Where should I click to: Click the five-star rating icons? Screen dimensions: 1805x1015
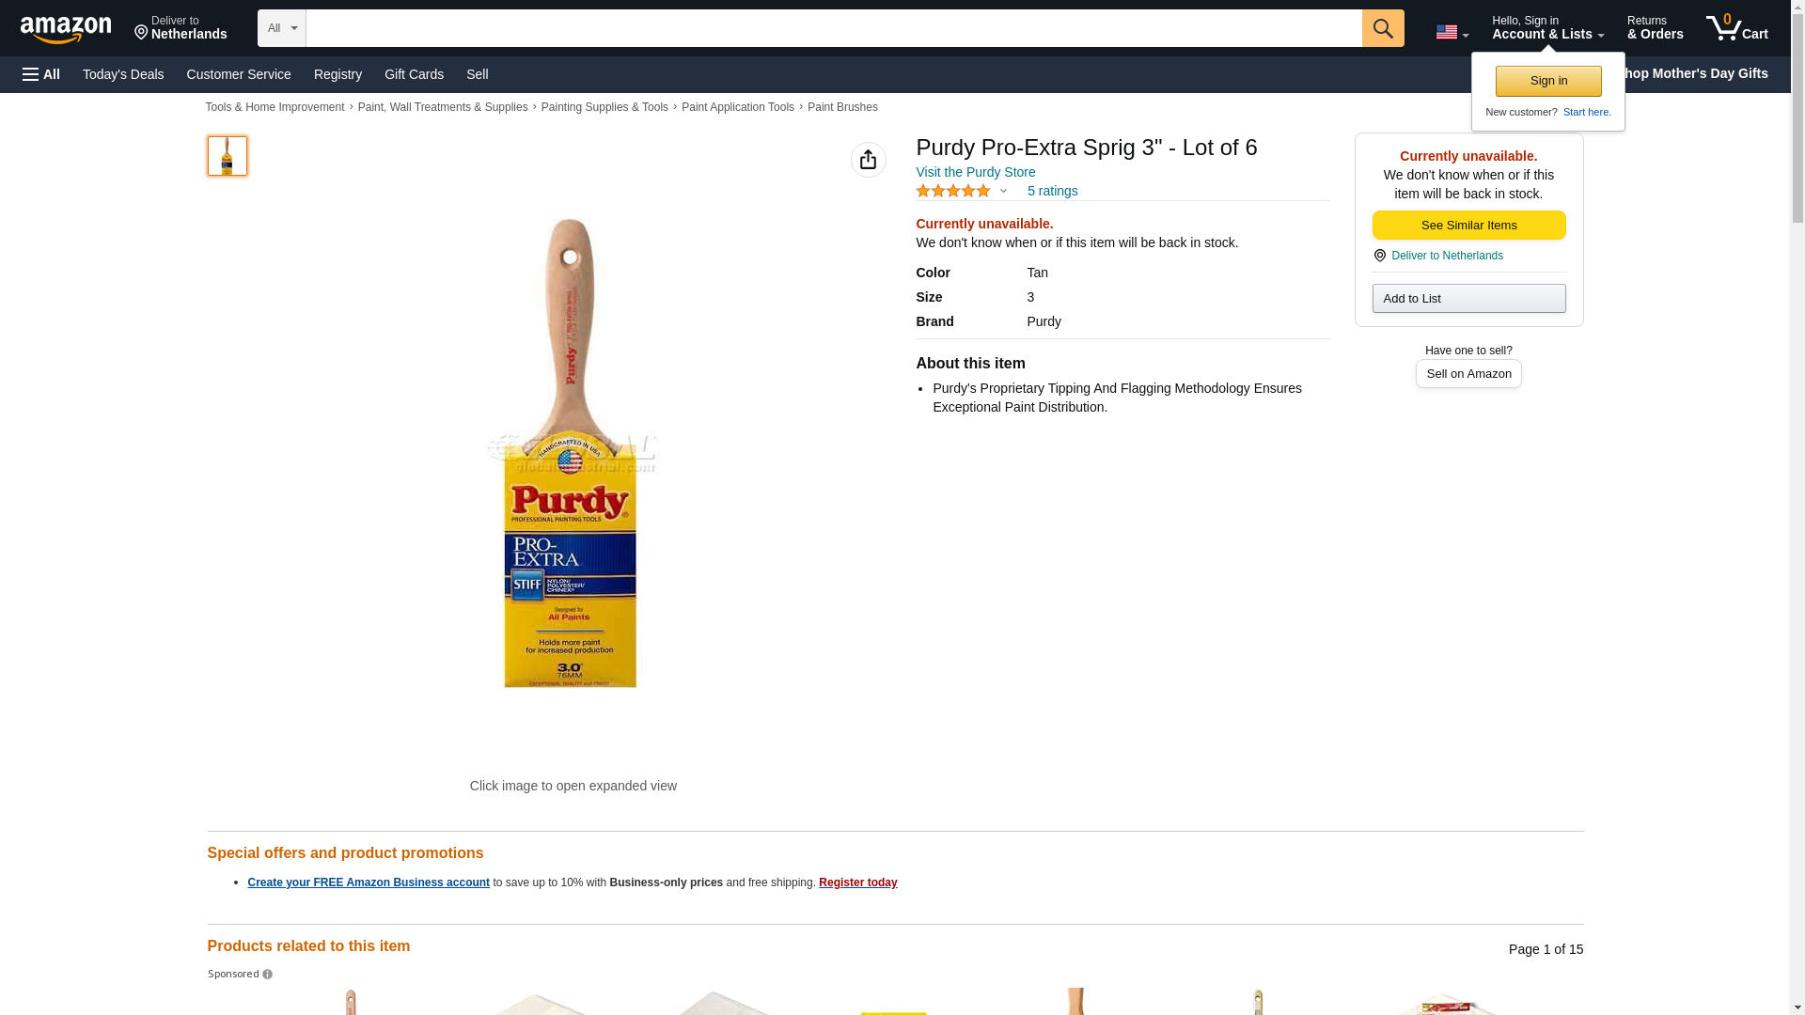pyautogui.click(x=953, y=191)
